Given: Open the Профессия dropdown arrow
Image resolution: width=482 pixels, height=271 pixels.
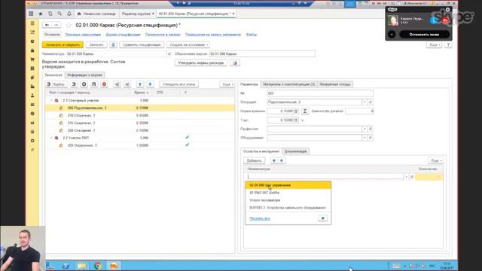Looking at the screenshot, I should click(x=365, y=129).
